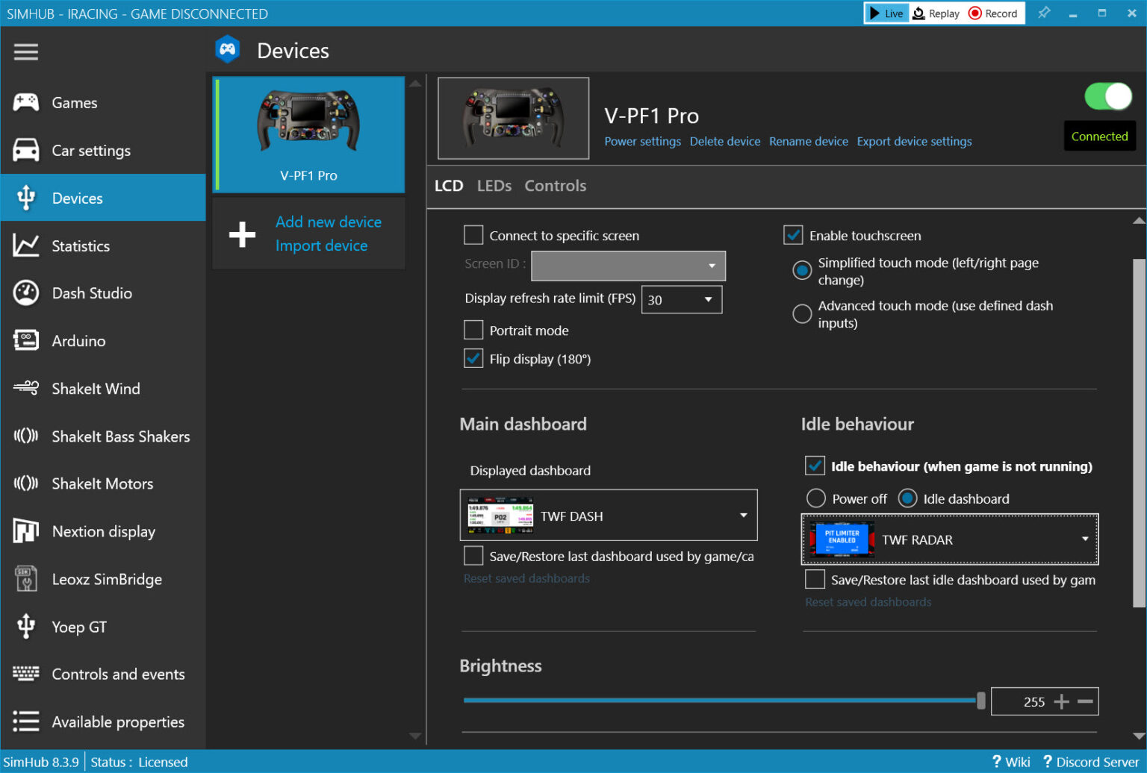
Task: Open the TWF RADAR idle dashboard dropdown
Action: (1084, 539)
